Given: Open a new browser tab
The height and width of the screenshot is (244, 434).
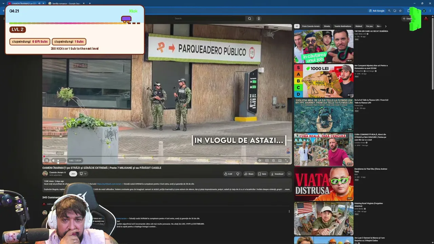Looking at the screenshot, I should 90,3.
